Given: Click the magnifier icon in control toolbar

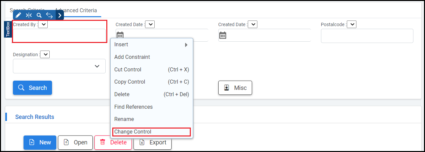Looking at the screenshot, I should click(x=39, y=15).
